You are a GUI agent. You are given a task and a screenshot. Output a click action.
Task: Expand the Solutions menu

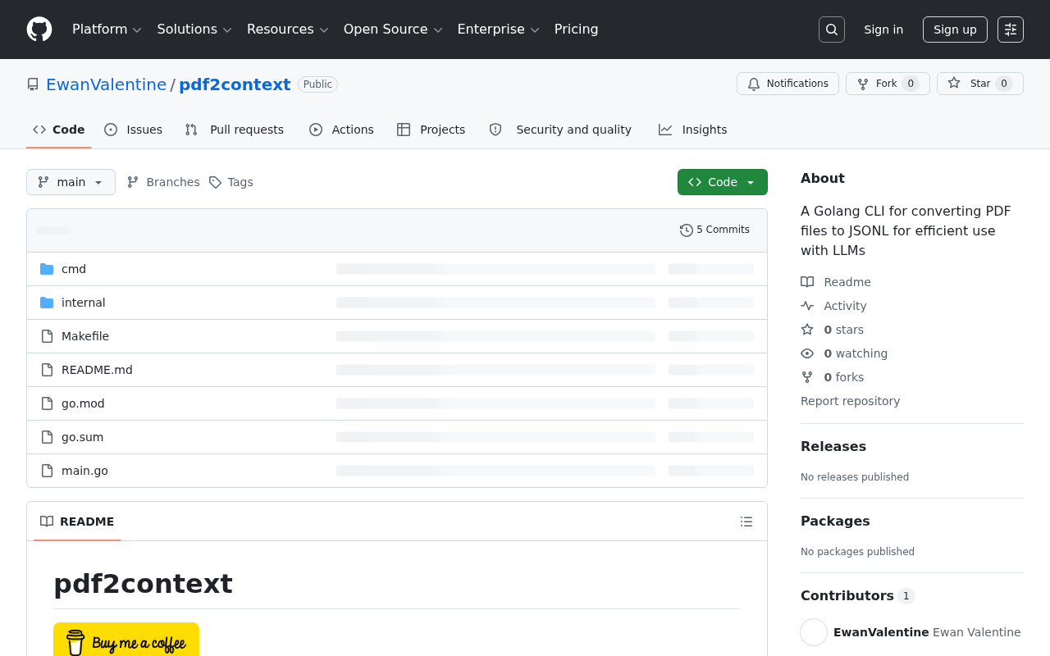coord(194,30)
